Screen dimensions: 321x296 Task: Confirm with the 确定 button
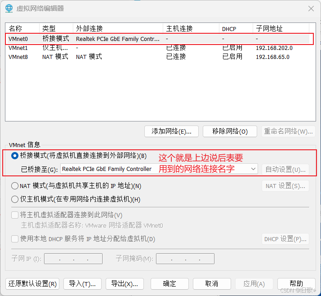(x=169, y=284)
